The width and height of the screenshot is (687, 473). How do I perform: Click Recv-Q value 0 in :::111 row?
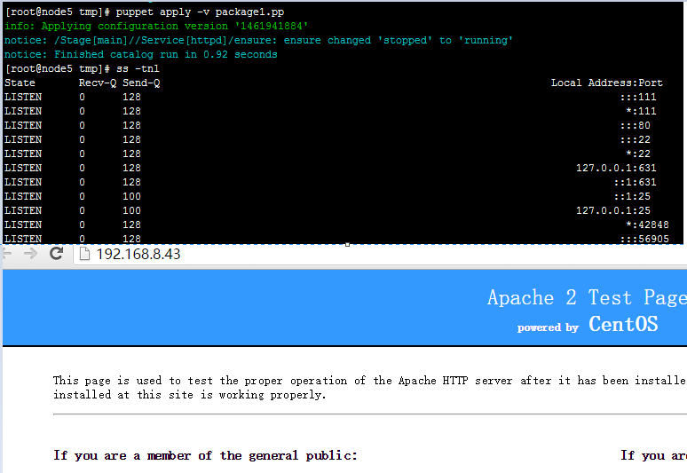pyautogui.click(x=82, y=98)
